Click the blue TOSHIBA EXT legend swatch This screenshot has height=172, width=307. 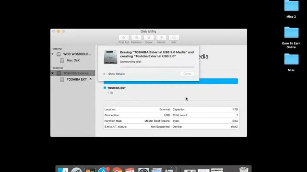[x=105, y=88]
